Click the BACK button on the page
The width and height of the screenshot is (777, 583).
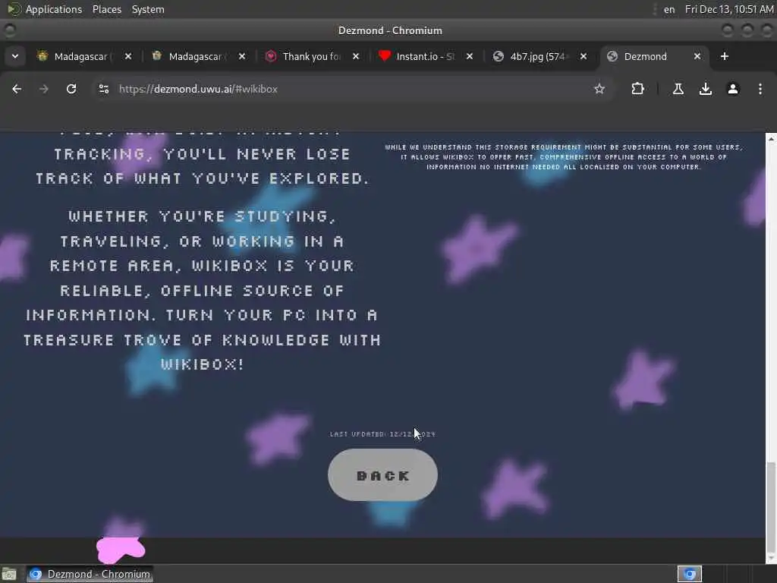coord(382,475)
